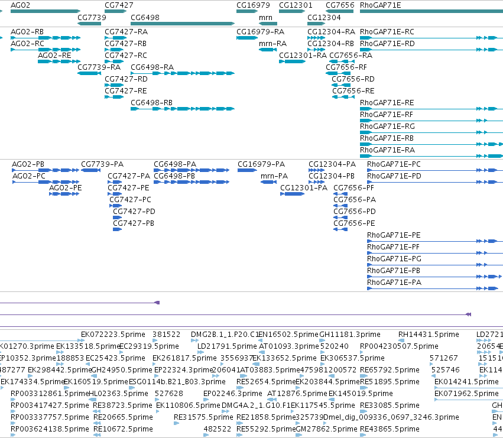Open protein RhoGAP71E-PE
Viewport: 503px width, 438px height.
tap(394, 235)
